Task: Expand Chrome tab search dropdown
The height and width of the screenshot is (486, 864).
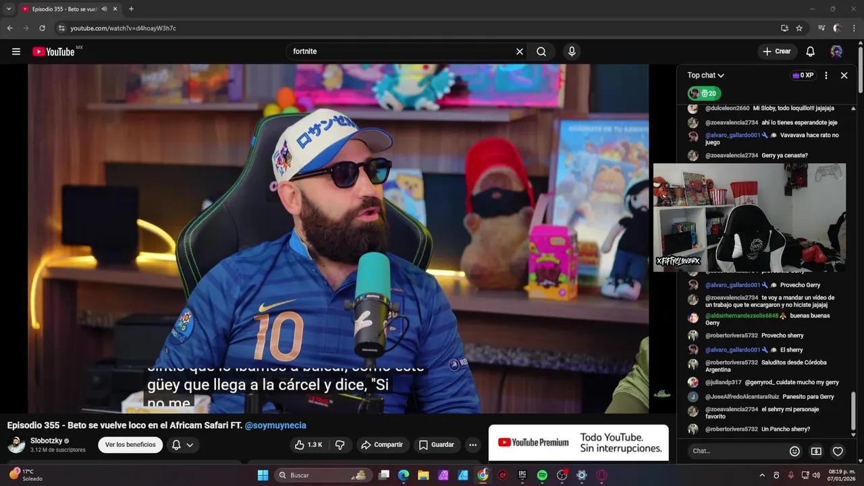Action: point(9,9)
